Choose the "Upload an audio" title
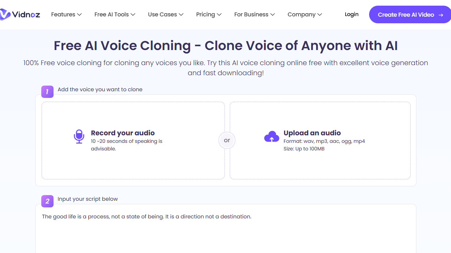Image resolution: width=451 pixels, height=253 pixels. pyautogui.click(x=312, y=133)
